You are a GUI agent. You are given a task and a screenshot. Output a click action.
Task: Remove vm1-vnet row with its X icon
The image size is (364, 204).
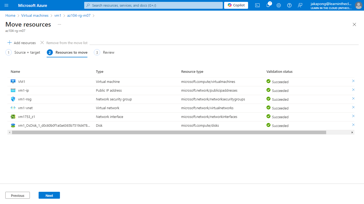[353, 107]
